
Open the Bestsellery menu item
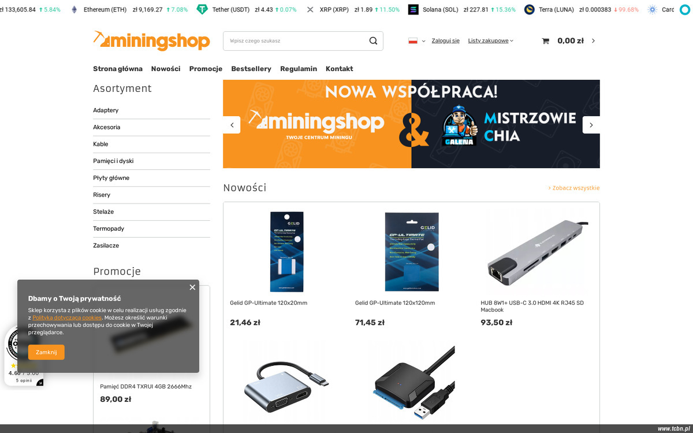click(251, 69)
